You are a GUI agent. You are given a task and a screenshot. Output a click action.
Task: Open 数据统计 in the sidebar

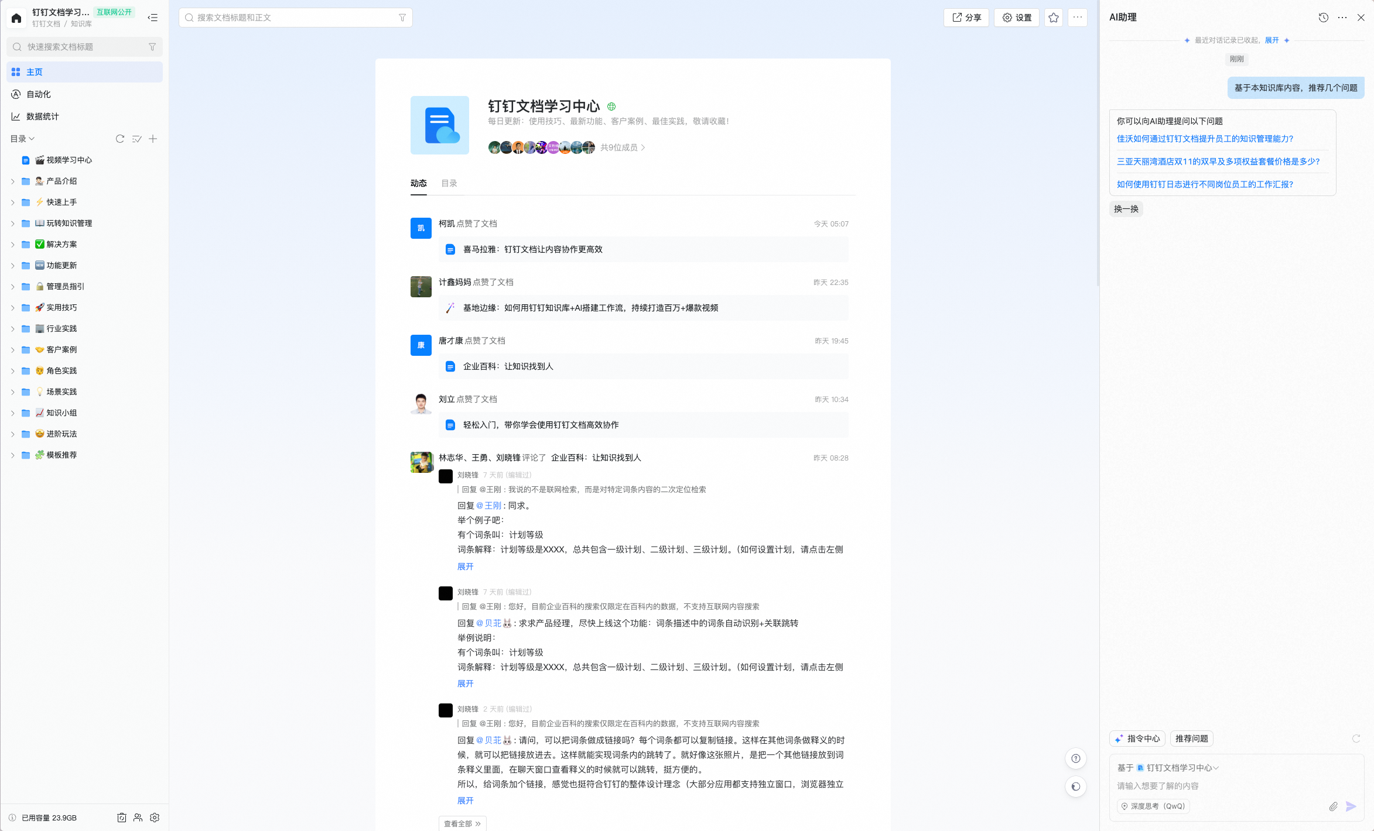[x=85, y=116]
